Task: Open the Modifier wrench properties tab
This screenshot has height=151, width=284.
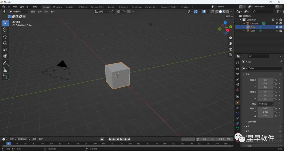Action: coord(238,108)
